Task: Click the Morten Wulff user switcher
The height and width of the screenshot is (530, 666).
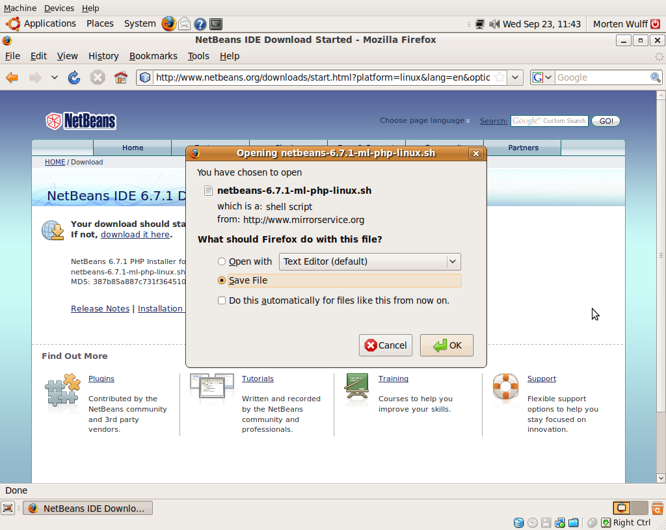Action: coord(620,24)
